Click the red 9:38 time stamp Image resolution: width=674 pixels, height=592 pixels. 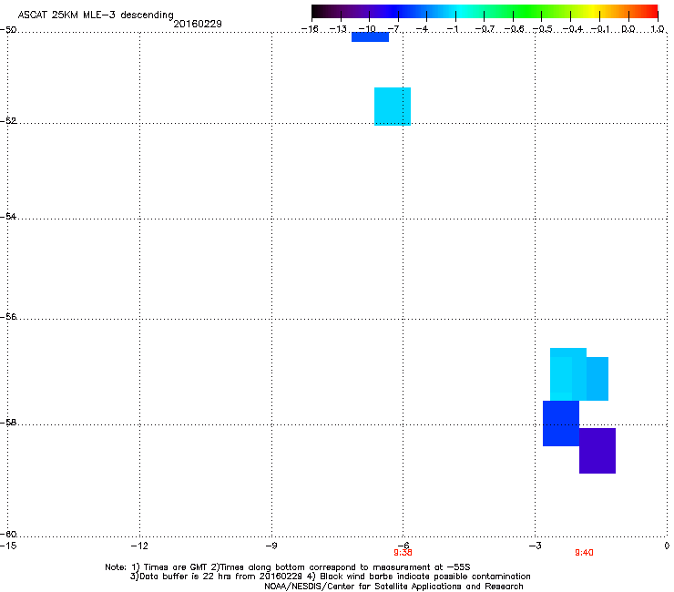click(403, 553)
